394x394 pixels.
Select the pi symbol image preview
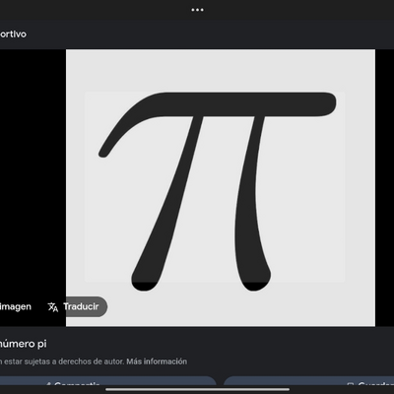point(221,188)
